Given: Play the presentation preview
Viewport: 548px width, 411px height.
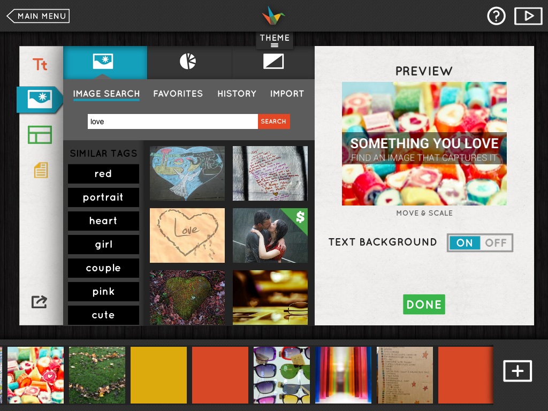Looking at the screenshot, I should pyautogui.click(x=528, y=16).
